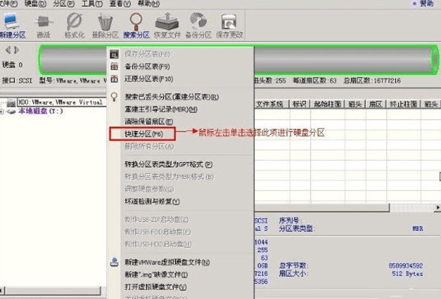Click the 赞助 link

(x=426, y=3)
